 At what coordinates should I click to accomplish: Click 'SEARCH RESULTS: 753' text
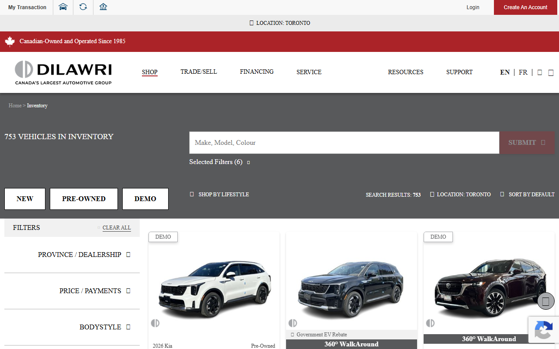pos(393,195)
